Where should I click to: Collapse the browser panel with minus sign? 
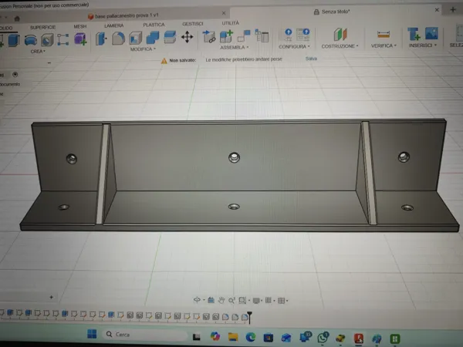(49, 63)
